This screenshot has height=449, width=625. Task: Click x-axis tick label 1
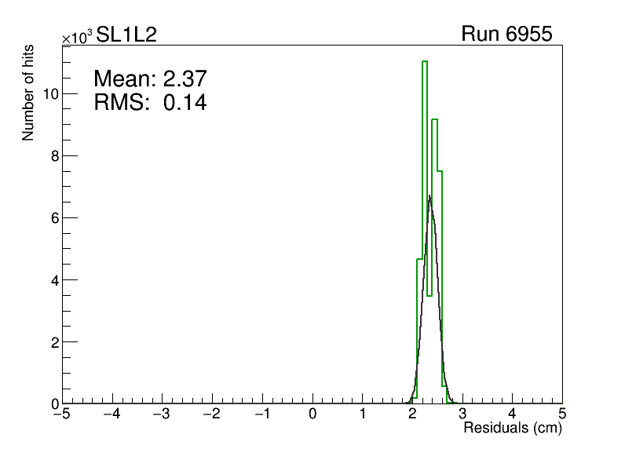(x=363, y=414)
